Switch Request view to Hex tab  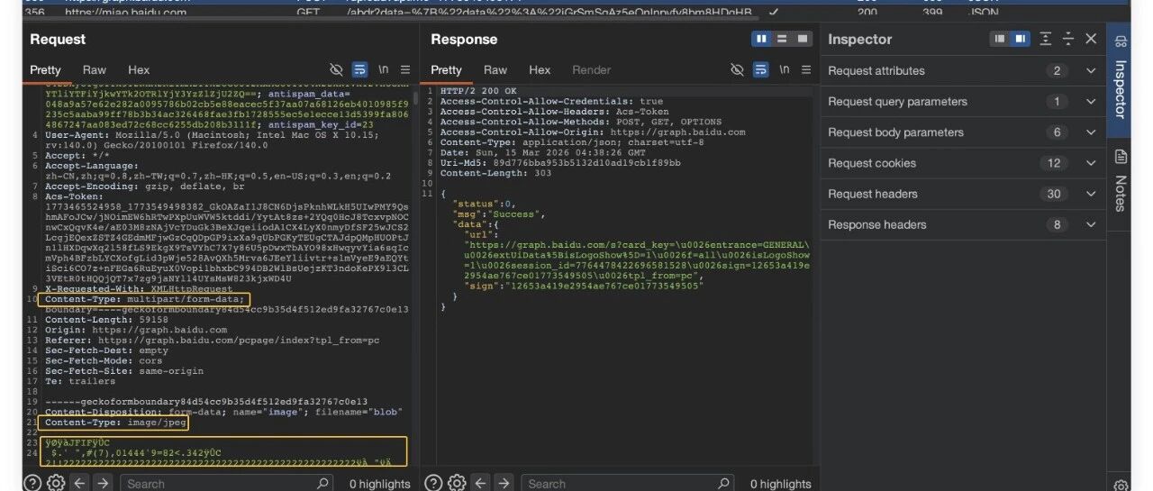pyautogui.click(x=139, y=69)
